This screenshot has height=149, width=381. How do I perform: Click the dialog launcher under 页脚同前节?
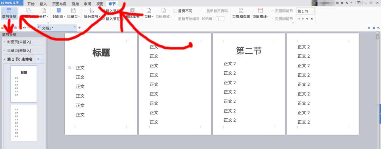click(293, 23)
